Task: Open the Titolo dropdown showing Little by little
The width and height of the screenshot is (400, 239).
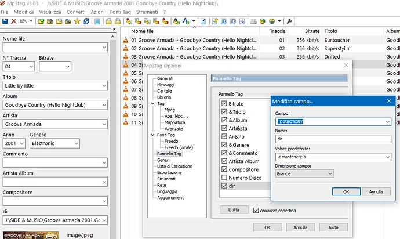Action: (104, 85)
